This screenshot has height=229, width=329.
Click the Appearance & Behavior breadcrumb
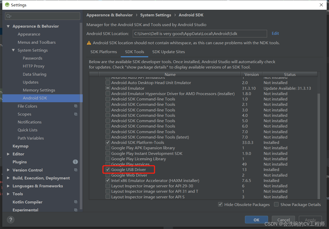coord(109,15)
